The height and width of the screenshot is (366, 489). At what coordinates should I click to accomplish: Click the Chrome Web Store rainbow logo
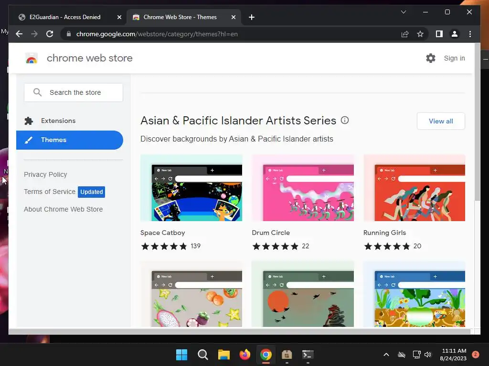pyautogui.click(x=31, y=58)
